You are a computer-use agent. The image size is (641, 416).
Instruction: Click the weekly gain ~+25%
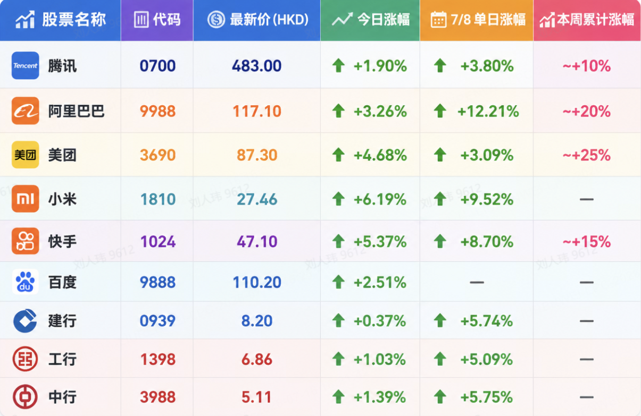coord(587,155)
